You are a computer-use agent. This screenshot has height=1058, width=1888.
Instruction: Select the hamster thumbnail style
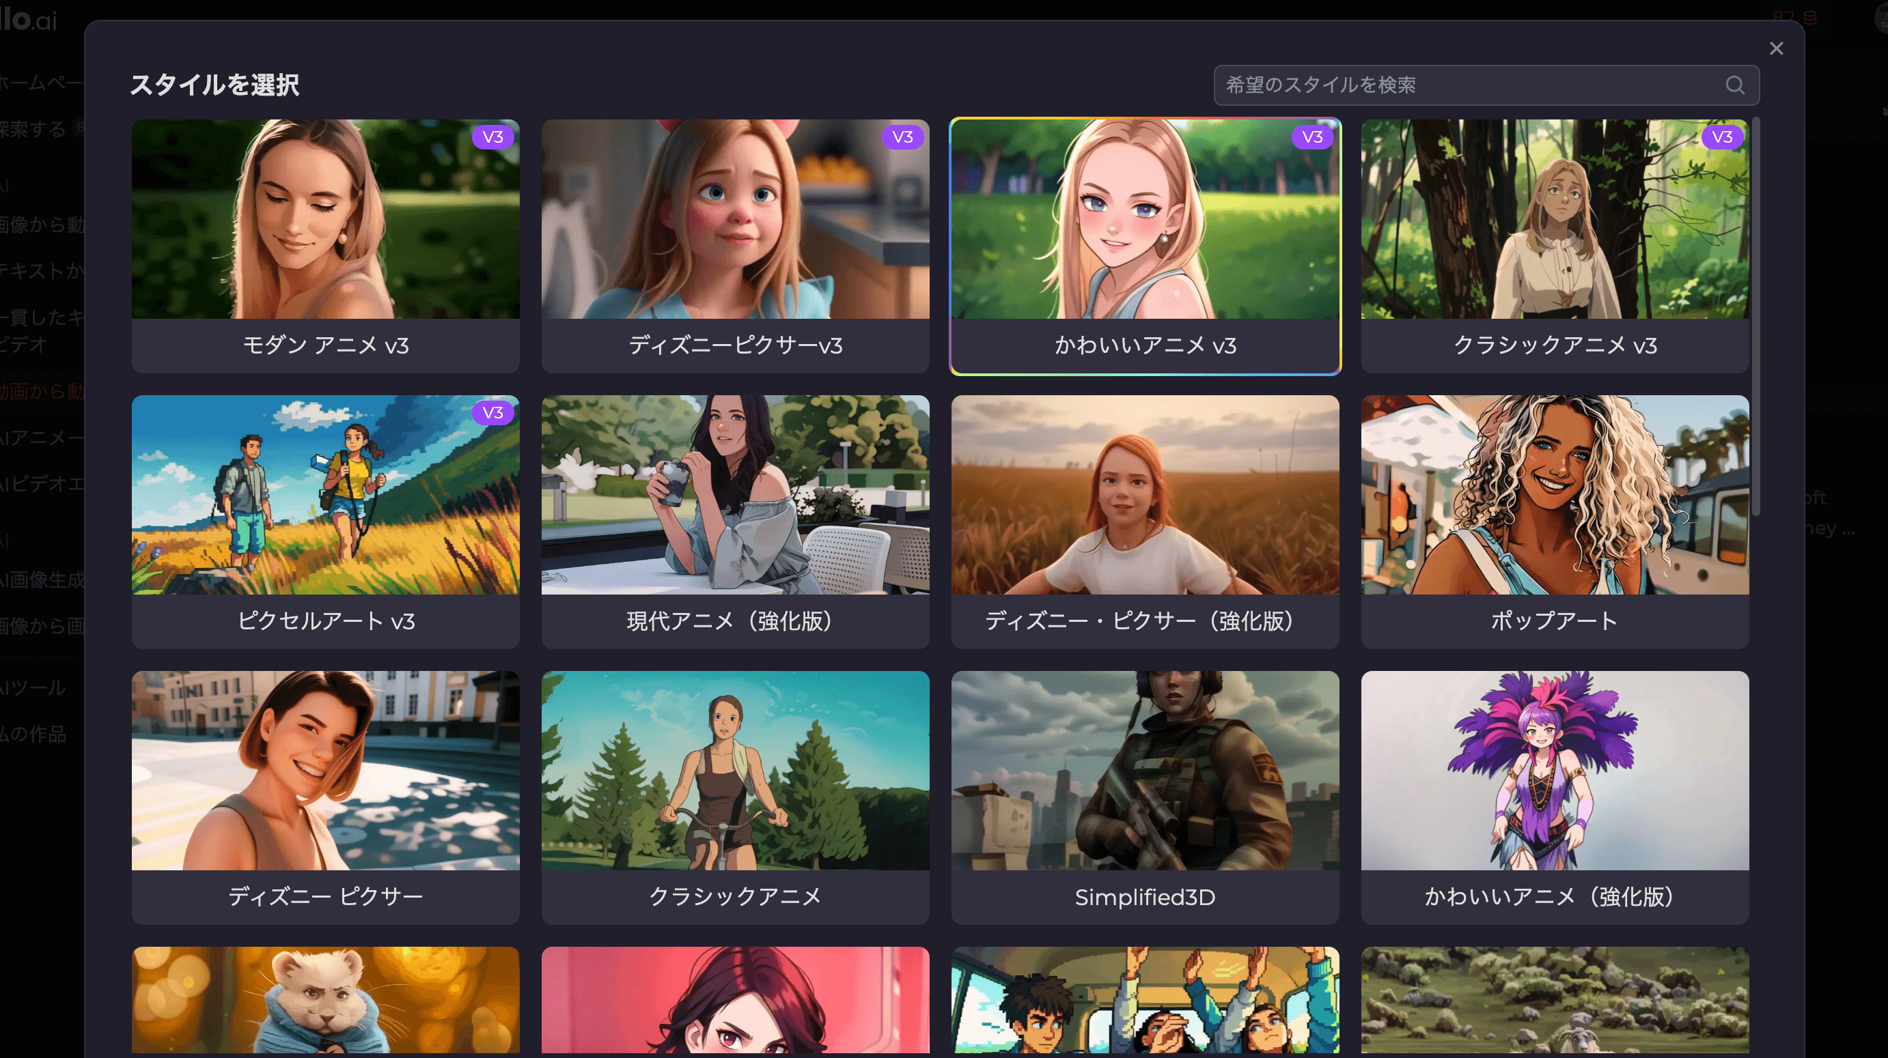pos(325,1000)
